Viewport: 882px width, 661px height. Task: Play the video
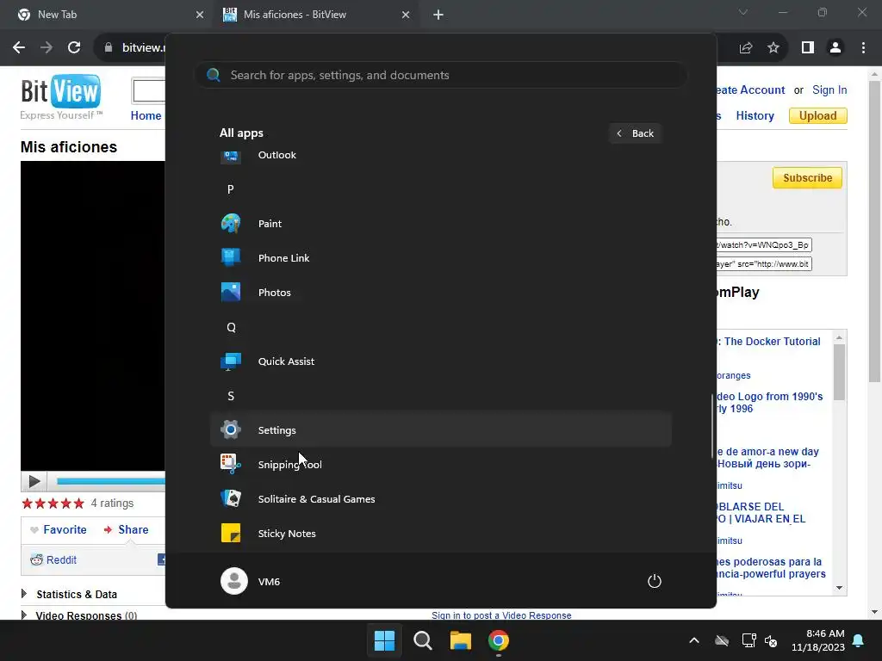34,481
